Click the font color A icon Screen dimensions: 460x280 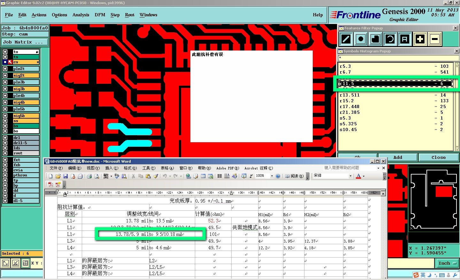click(358, 176)
